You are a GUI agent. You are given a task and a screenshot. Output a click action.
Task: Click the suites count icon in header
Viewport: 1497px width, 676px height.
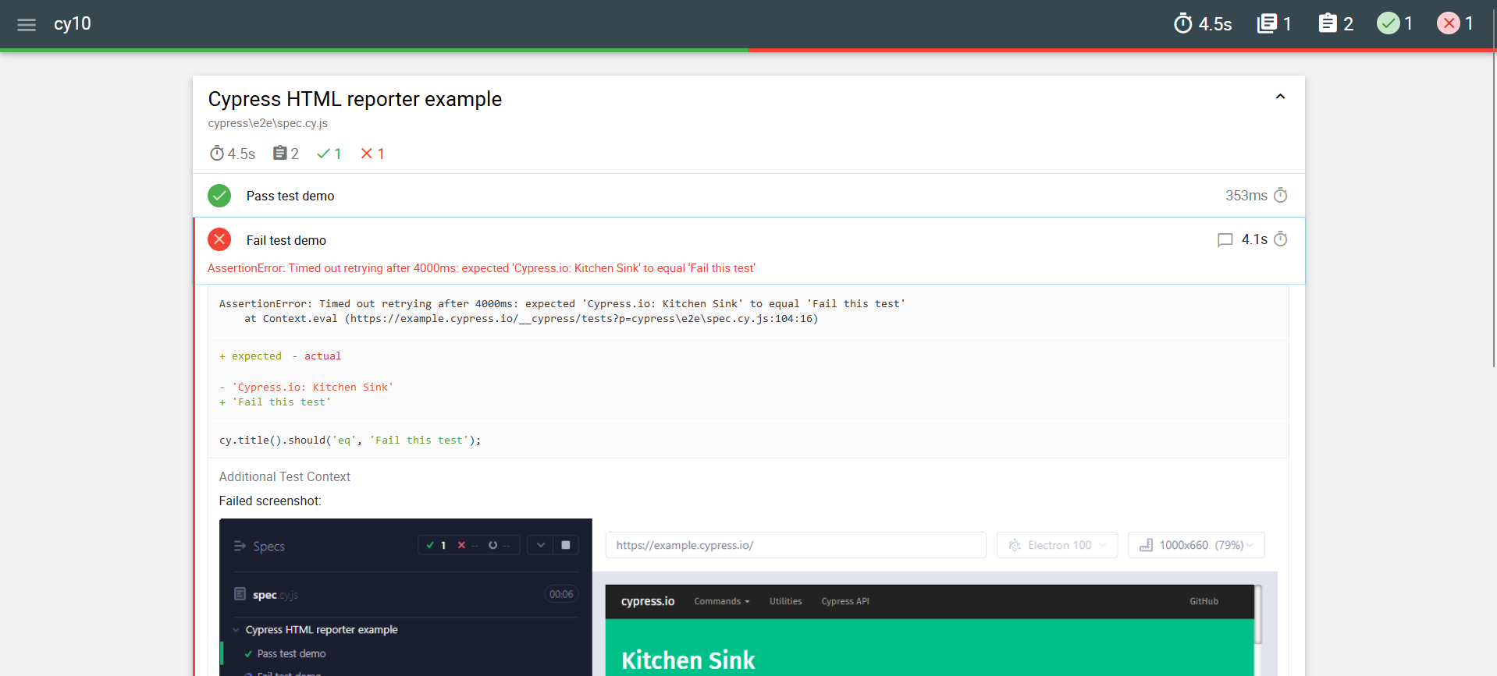tap(1267, 23)
